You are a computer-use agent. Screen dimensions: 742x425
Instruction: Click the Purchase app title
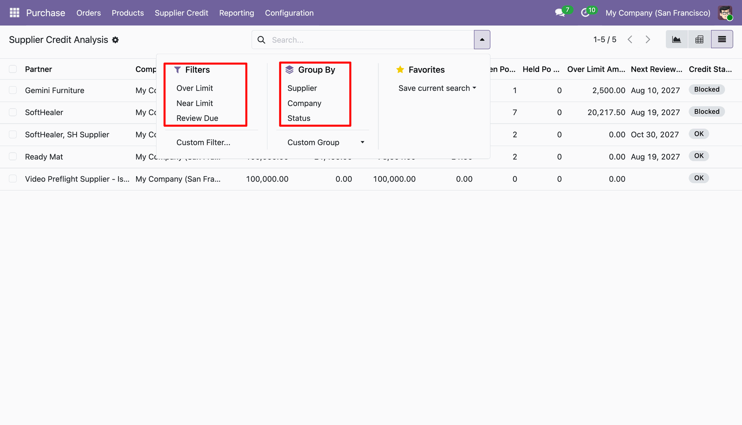[x=46, y=13]
